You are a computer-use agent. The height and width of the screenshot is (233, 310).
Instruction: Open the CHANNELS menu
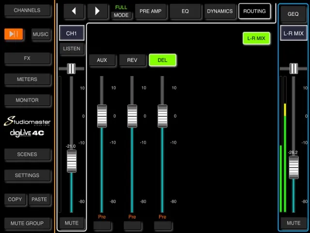coord(27,10)
